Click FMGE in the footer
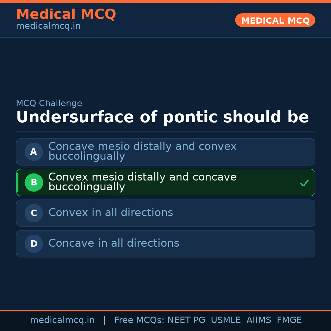This screenshot has height=331, width=331. (x=289, y=320)
